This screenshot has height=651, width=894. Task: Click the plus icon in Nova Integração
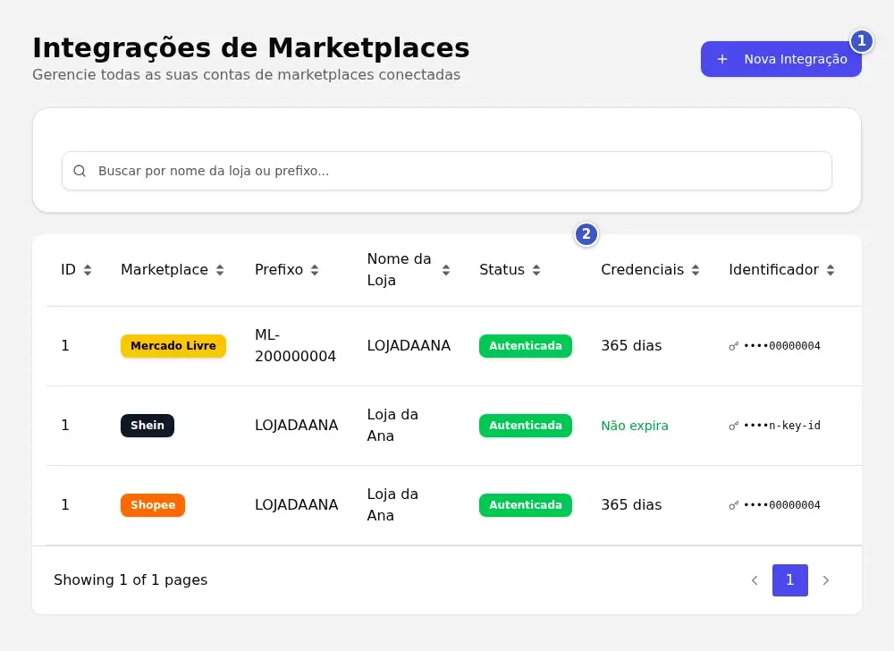tap(721, 59)
